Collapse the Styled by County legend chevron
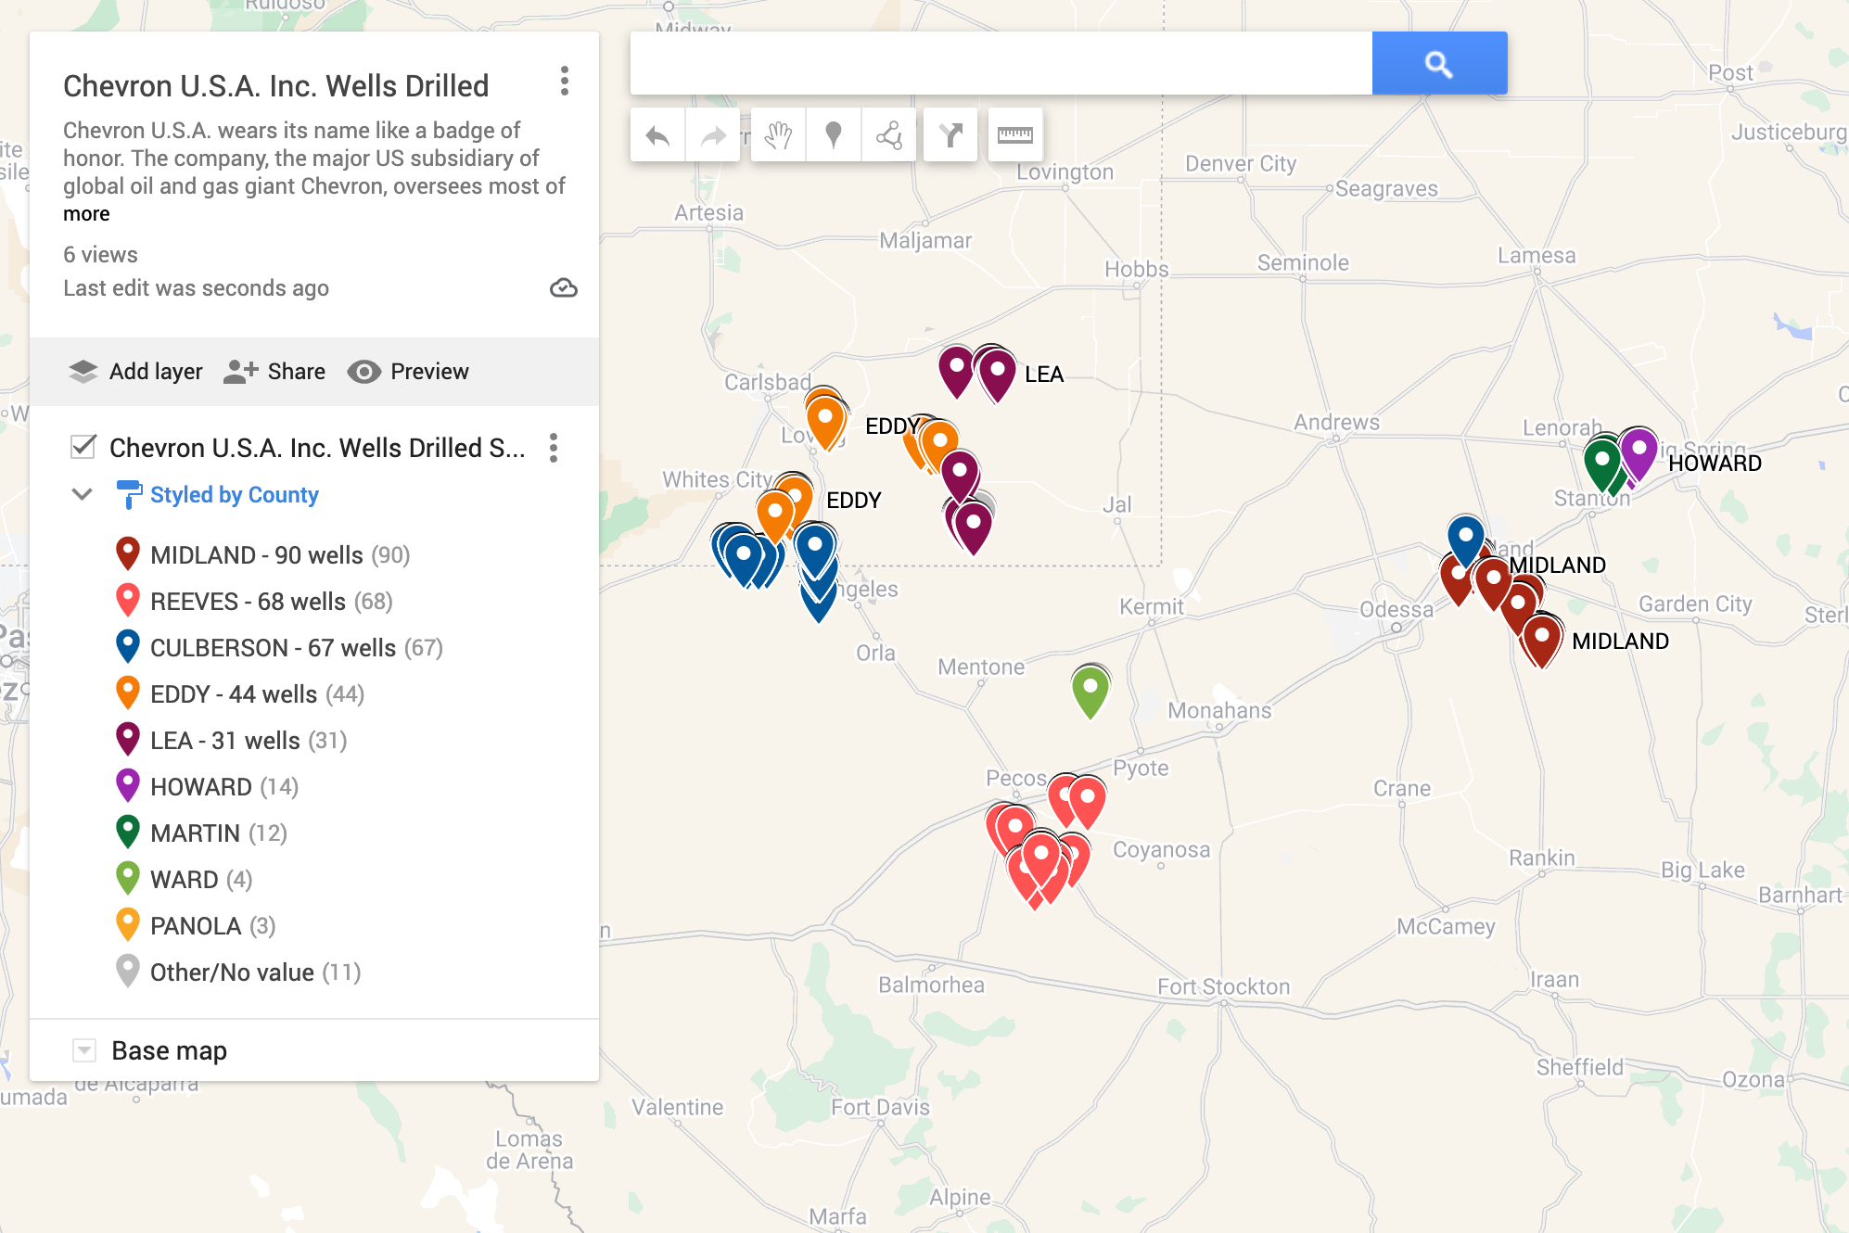 [x=83, y=494]
